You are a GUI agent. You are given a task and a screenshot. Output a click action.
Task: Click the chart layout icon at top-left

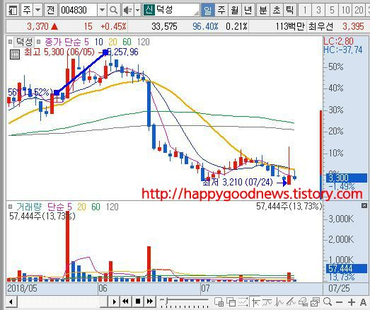pos(13,10)
